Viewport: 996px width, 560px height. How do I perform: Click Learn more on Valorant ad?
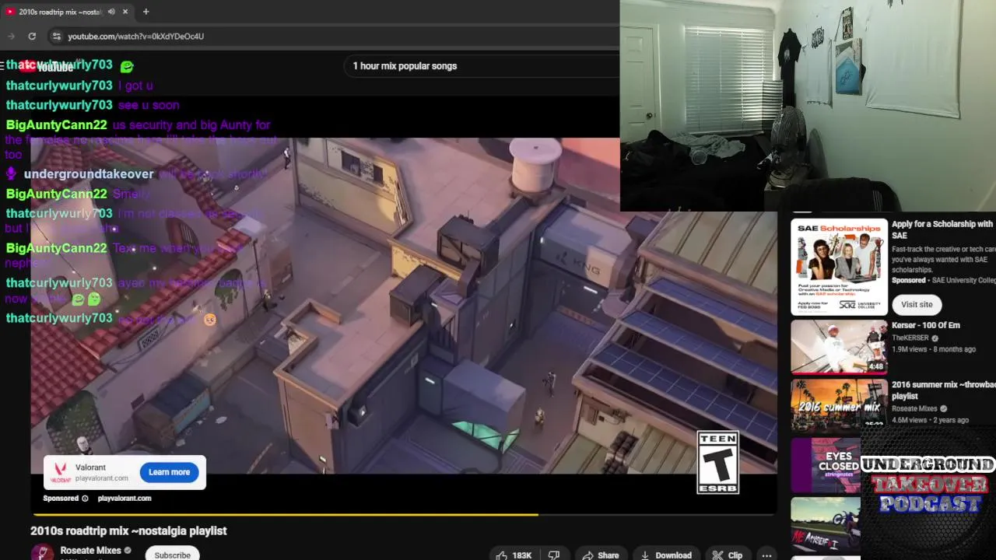[x=169, y=472]
